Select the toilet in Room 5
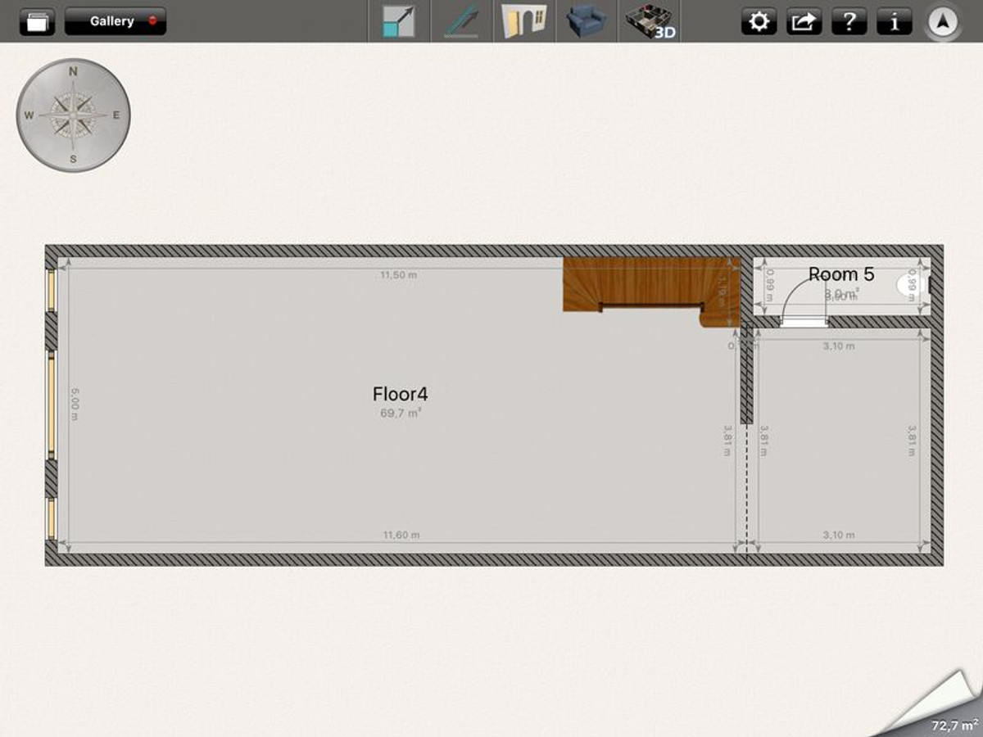Viewport: 983px width, 737px height. point(909,285)
